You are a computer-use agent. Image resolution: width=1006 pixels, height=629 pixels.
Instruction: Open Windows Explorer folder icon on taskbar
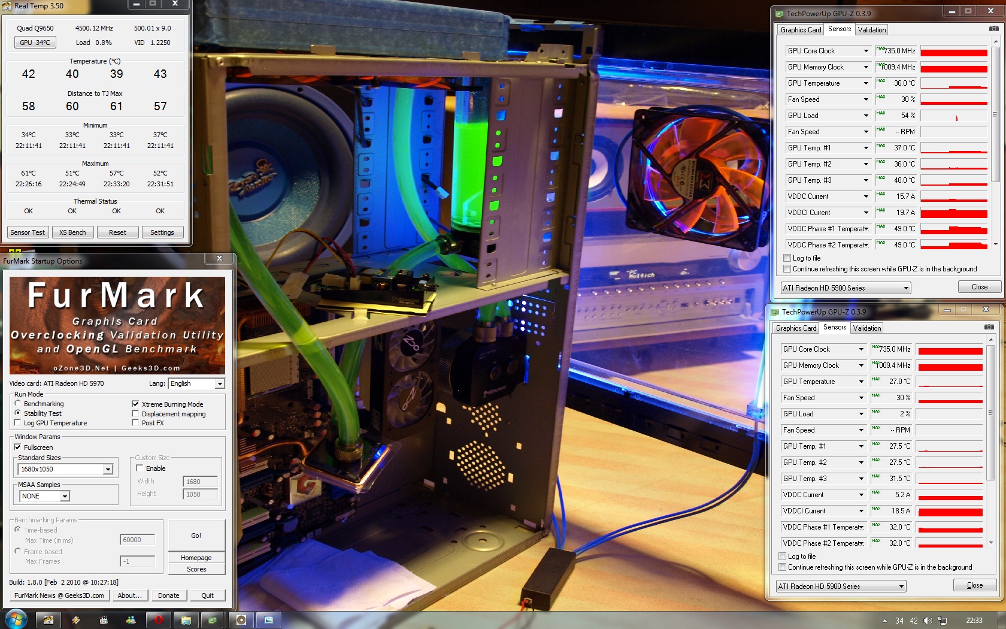(186, 620)
